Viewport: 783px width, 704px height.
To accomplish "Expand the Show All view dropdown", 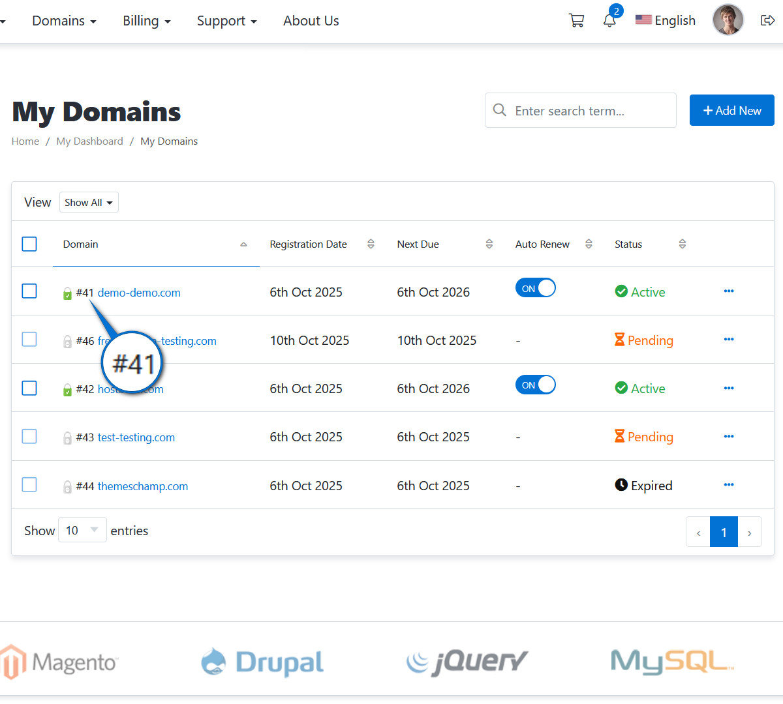I will click(89, 203).
